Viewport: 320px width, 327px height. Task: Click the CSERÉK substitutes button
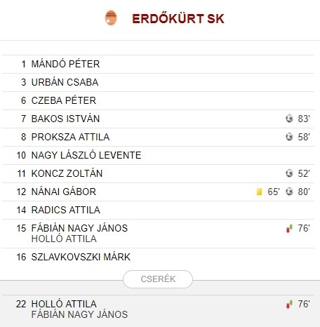point(158,279)
